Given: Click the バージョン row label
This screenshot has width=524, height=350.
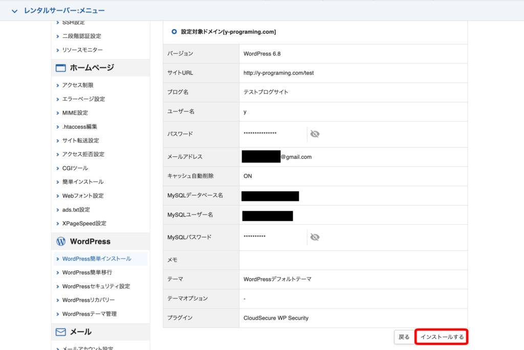Looking at the screenshot, I should (x=180, y=54).
